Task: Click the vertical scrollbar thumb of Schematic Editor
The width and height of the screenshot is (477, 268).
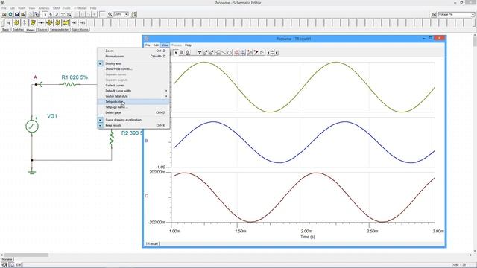Action: click(475, 41)
